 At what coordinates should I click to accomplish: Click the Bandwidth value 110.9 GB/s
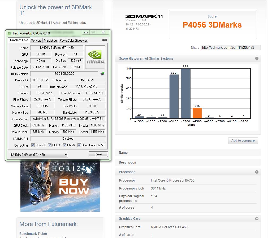click(x=92, y=112)
